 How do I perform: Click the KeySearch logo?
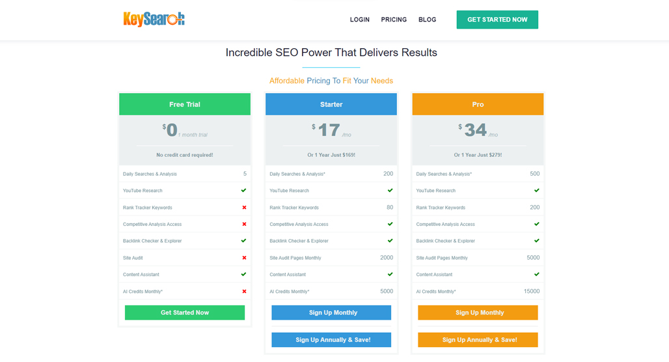(x=154, y=20)
